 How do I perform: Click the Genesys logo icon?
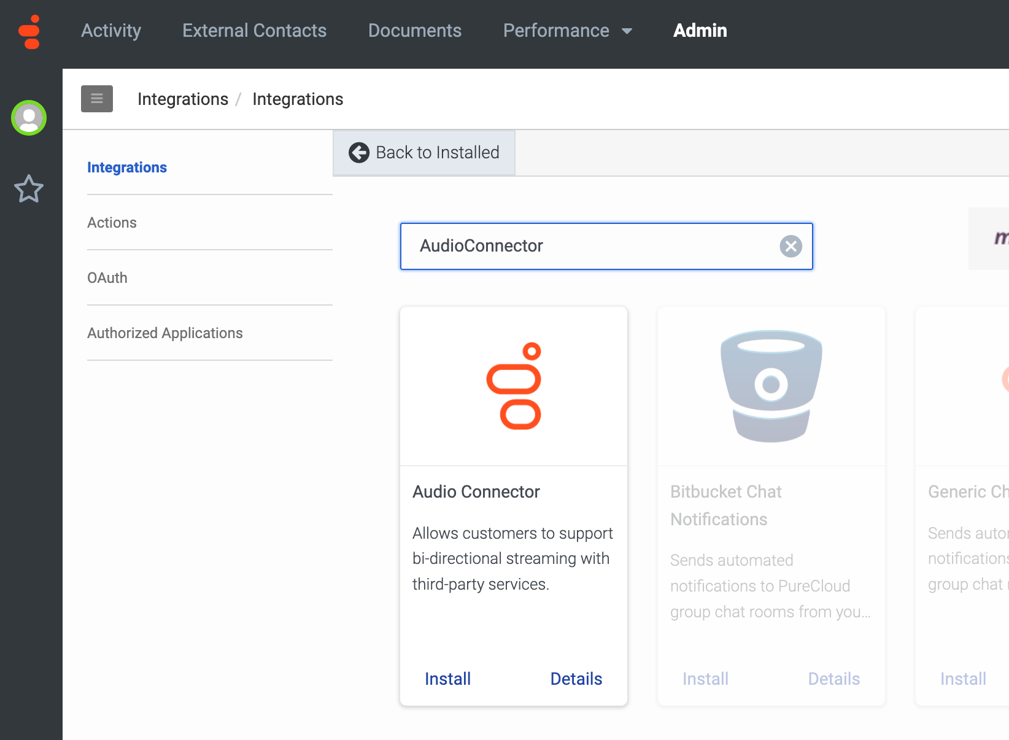tap(29, 31)
